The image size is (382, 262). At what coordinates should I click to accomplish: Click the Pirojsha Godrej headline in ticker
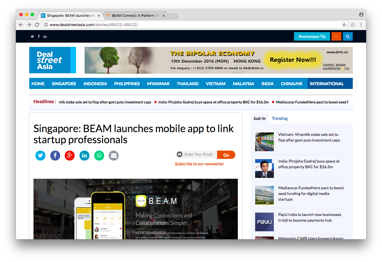point(213,102)
